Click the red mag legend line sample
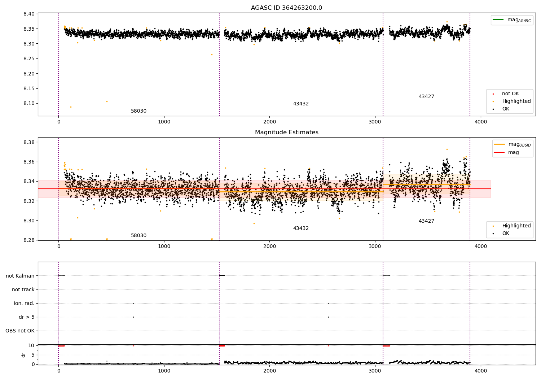Screen dimensions: 541x379 (x=499, y=153)
